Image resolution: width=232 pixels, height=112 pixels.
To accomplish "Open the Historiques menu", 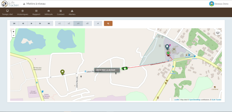I will click(x=23, y=12).
